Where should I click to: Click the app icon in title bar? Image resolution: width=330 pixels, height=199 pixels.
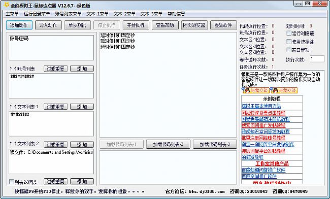pyautogui.click(x=7, y=5)
